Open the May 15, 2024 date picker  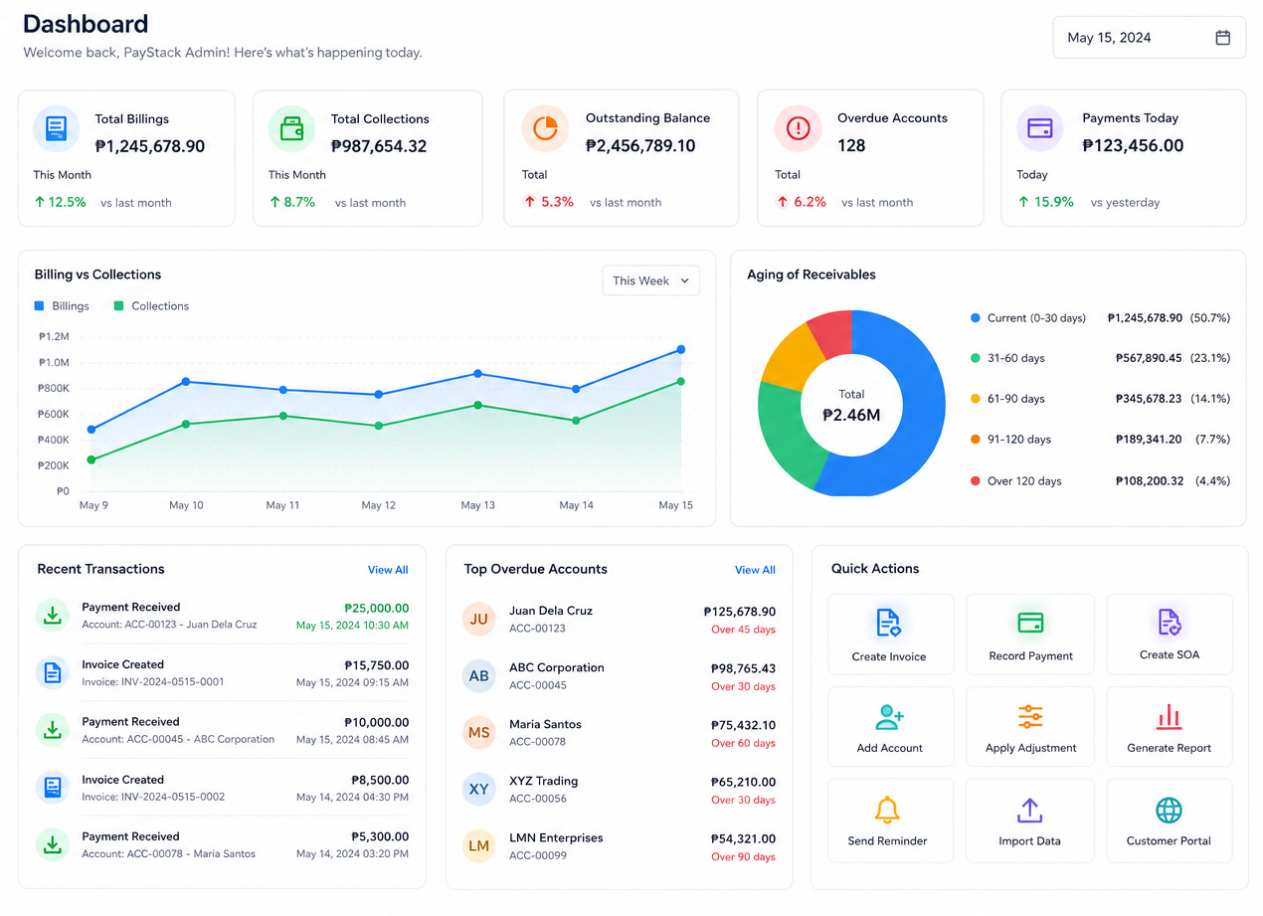point(1149,38)
